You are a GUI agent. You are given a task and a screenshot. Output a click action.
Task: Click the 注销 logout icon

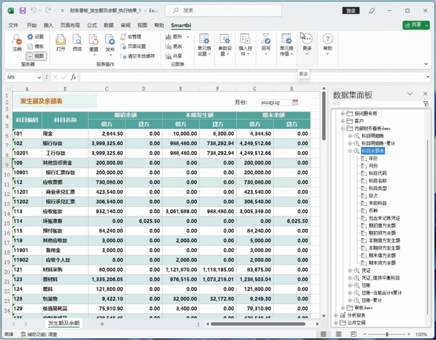[17, 43]
